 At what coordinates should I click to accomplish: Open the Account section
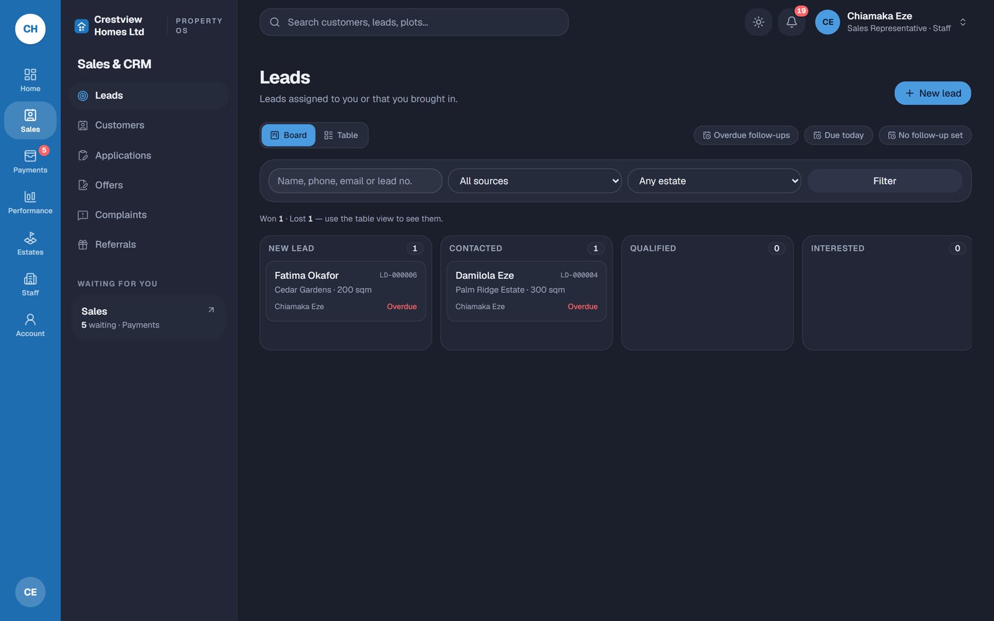point(30,325)
